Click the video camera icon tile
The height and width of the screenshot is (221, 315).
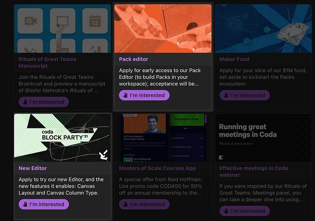30,21
